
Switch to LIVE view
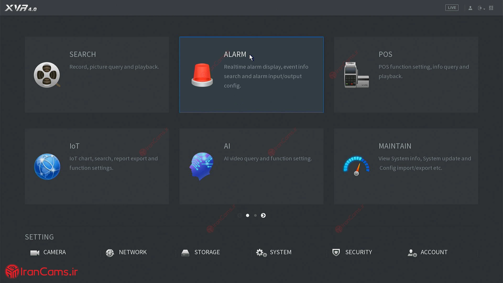[452, 8]
